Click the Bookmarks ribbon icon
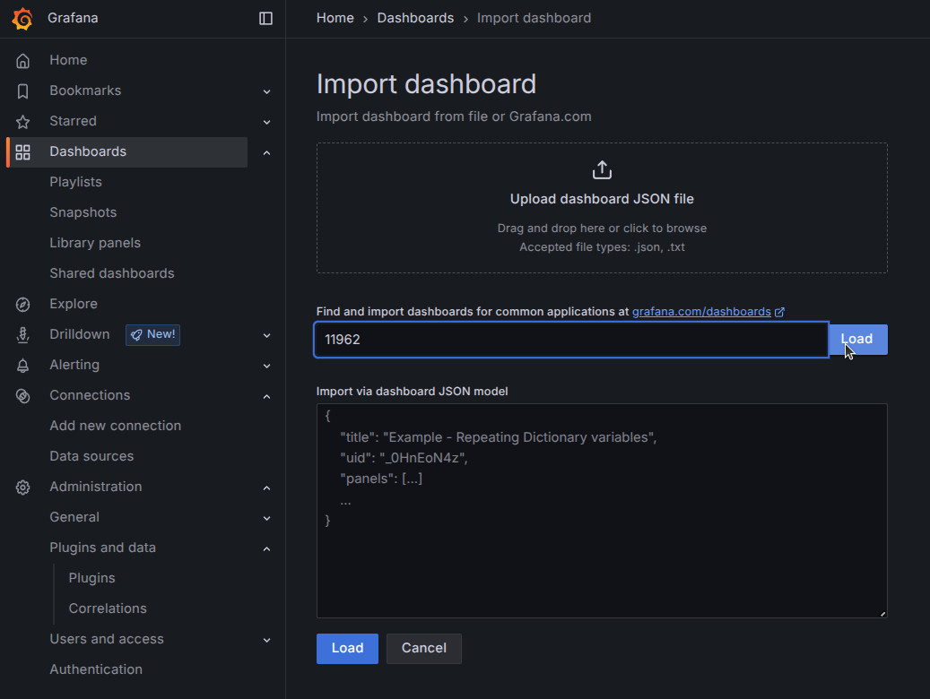This screenshot has height=699, width=930. (22, 91)
